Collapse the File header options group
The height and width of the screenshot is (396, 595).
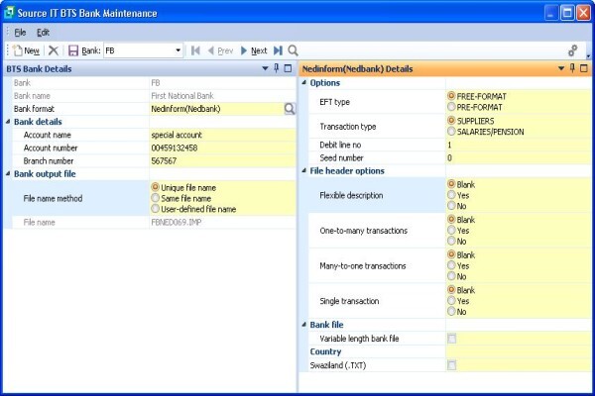pyautogui.click(x=304, y=170)
